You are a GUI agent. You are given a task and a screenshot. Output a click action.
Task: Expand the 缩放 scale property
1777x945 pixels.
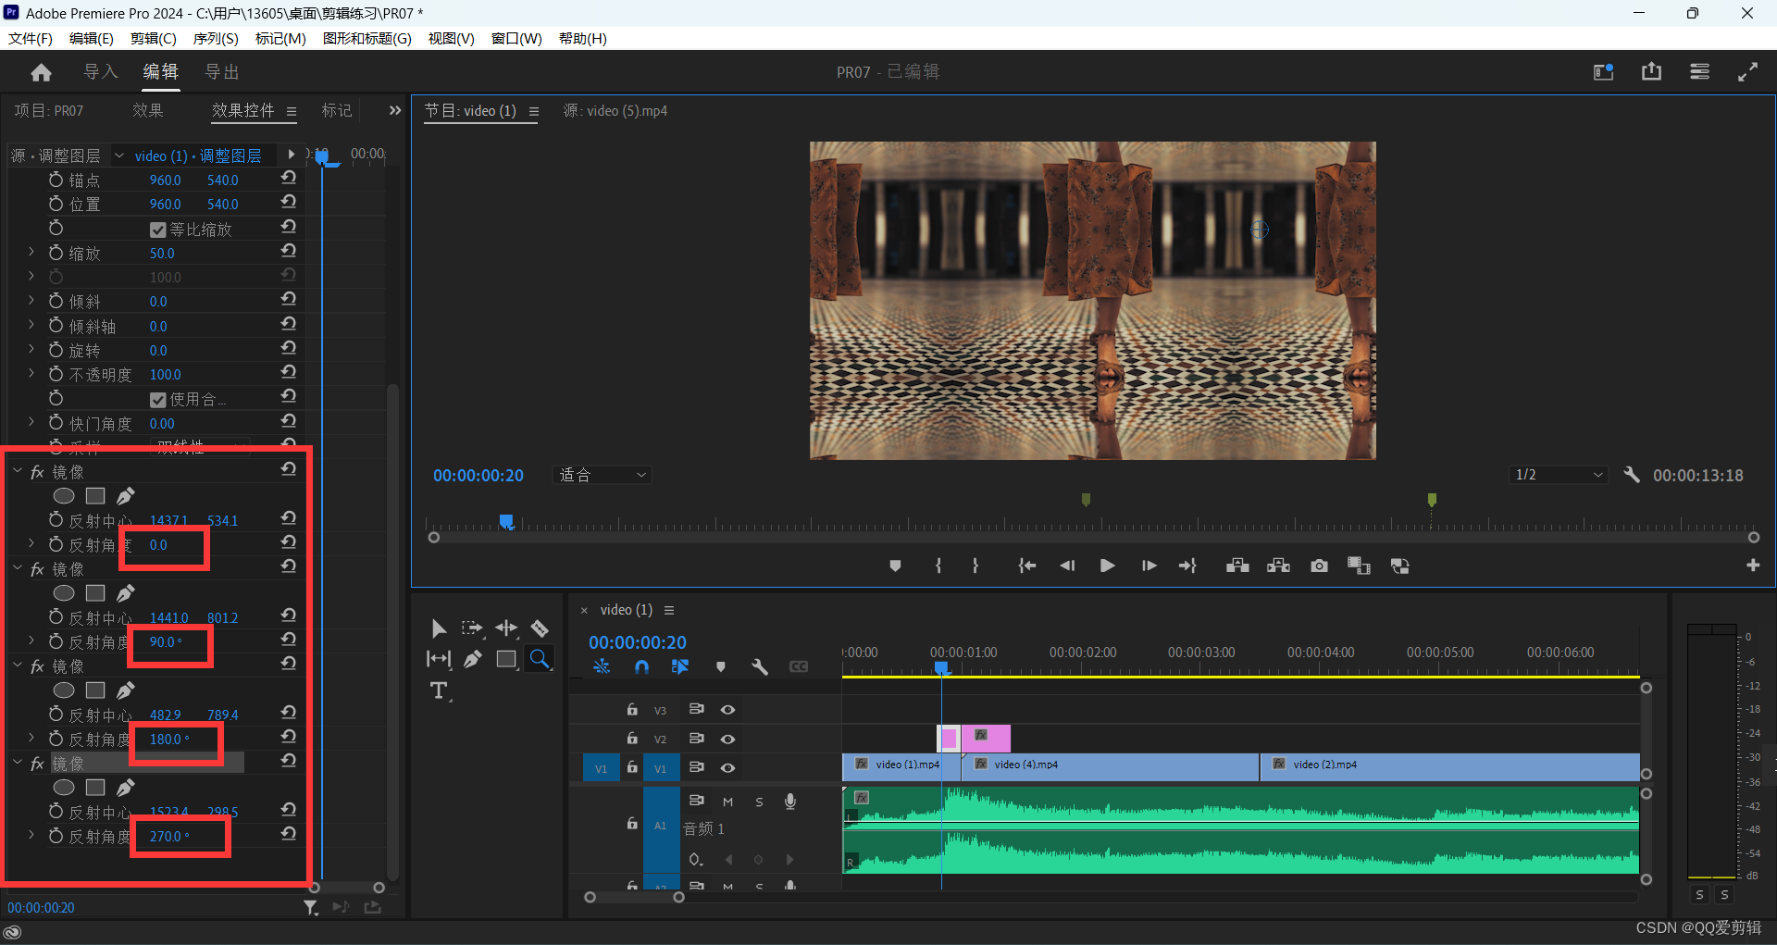click(31, 253)
